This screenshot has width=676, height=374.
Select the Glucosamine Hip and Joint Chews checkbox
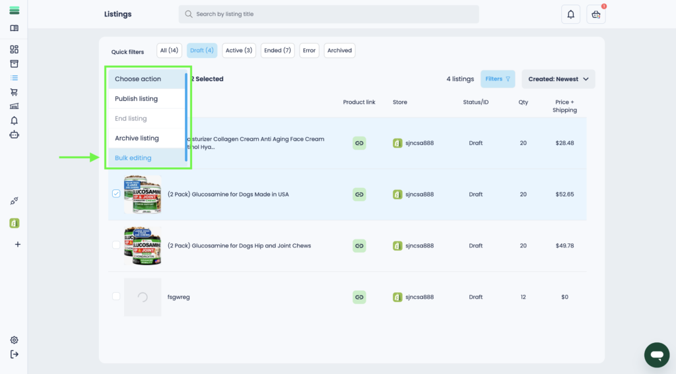116,245
